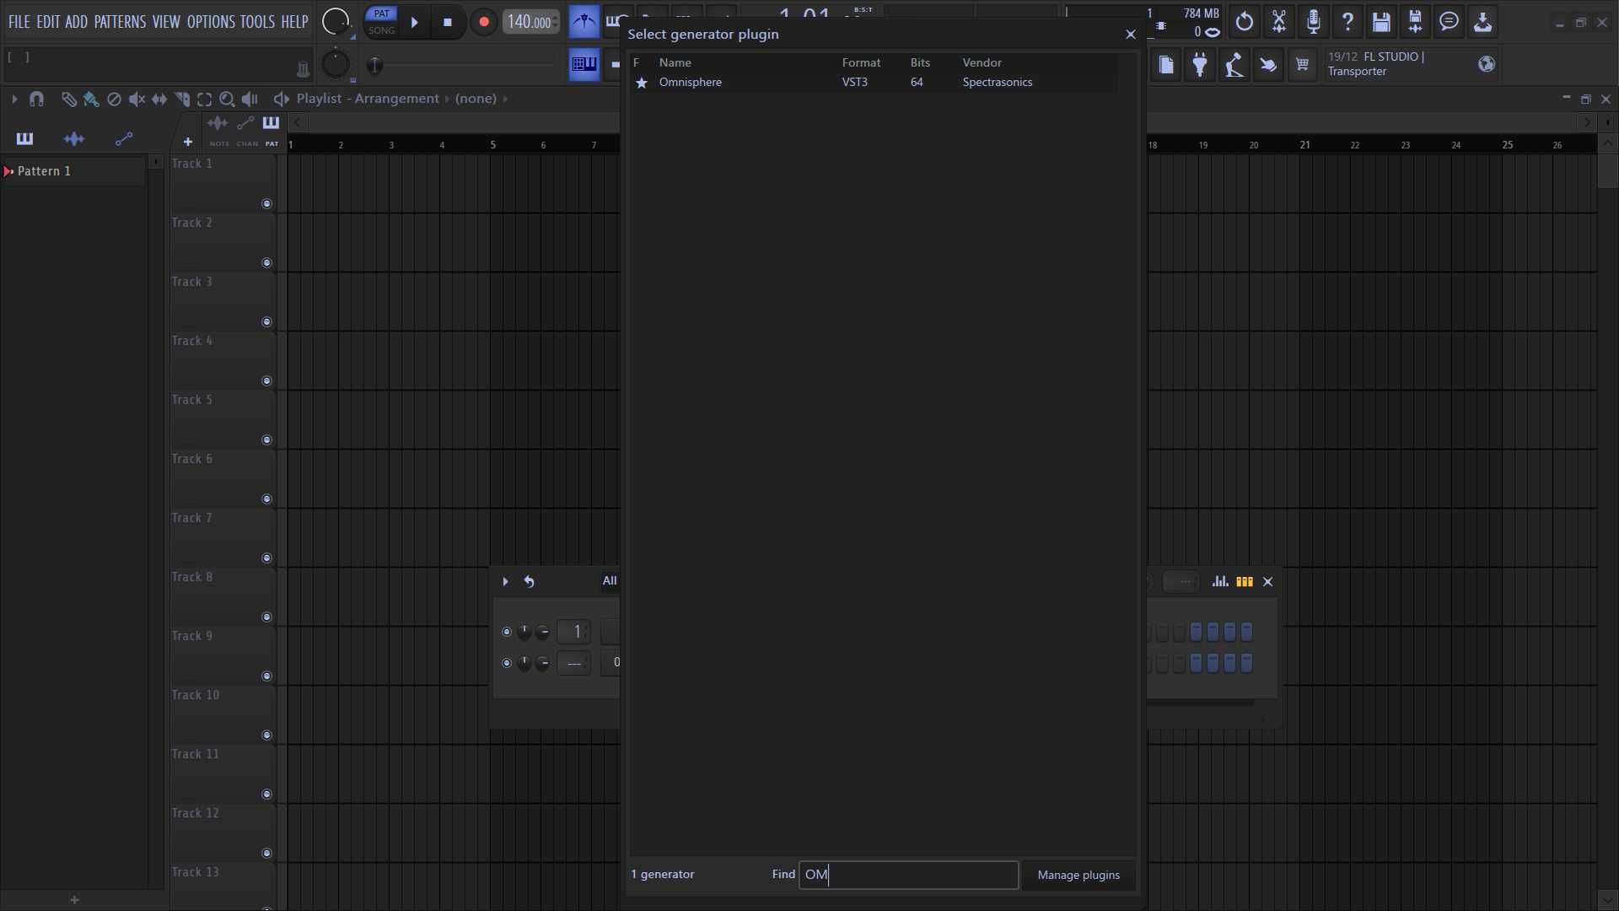Open the recent files pages icon
Screen dimensions: 1619x911
point(1166,65)
